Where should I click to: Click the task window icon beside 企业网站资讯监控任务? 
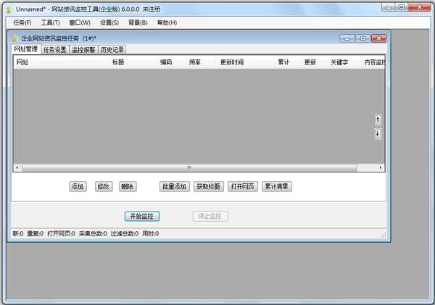click(14, 38)
